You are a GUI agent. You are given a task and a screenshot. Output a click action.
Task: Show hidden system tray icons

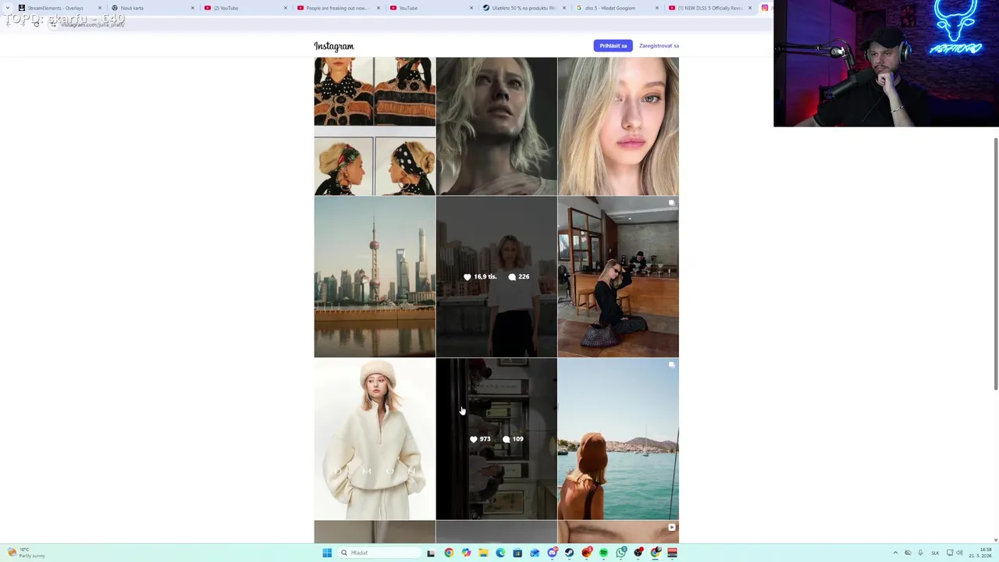coord(895,553)
